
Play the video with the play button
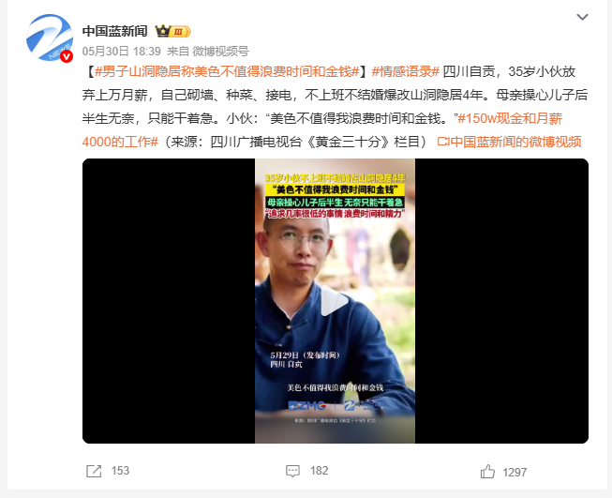pyautogui.click(x=335, y=301)
